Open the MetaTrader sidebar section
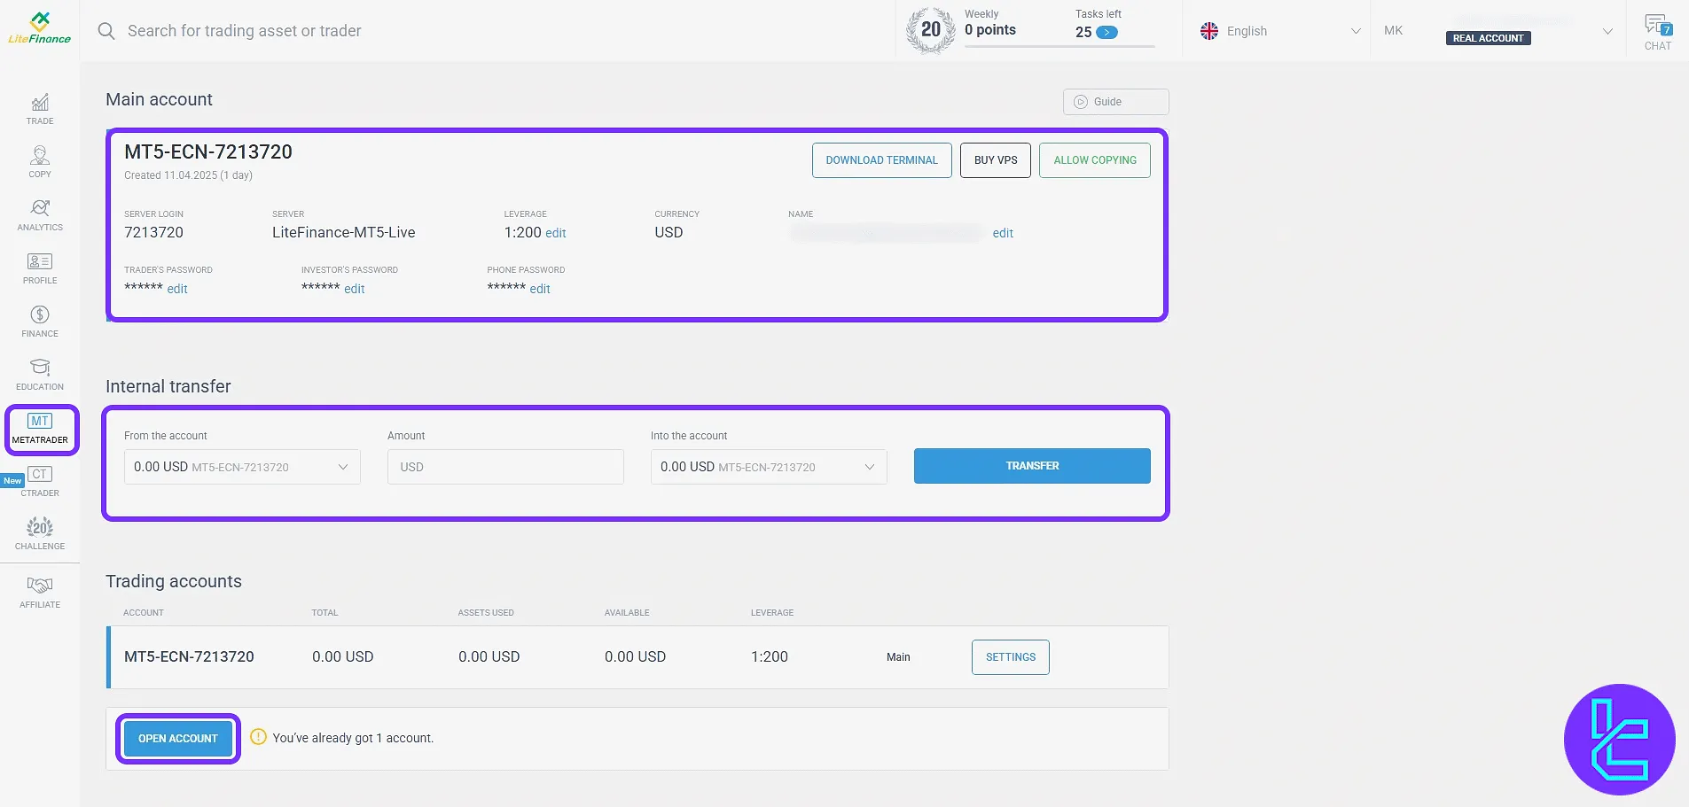The height and width of the screenshot is (807, 1689). (x=41, y=429)
